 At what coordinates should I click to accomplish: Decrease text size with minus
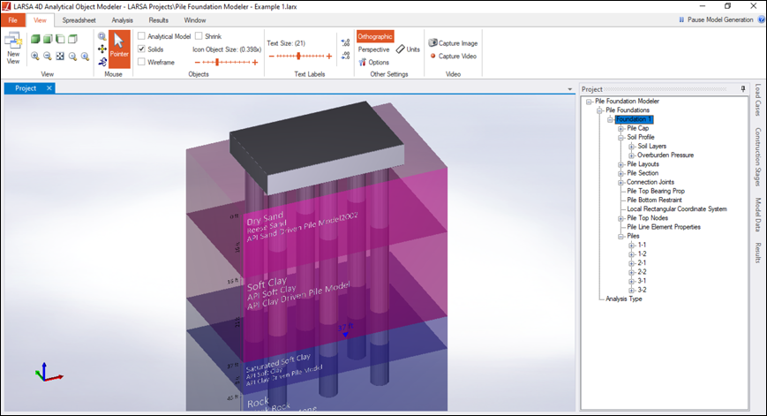point(272,57)
